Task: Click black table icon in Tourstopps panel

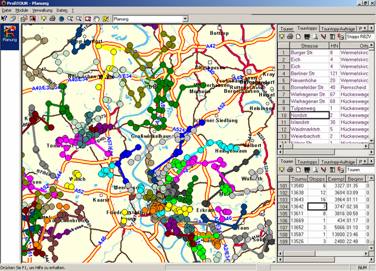Action: (x=307, y=36)
